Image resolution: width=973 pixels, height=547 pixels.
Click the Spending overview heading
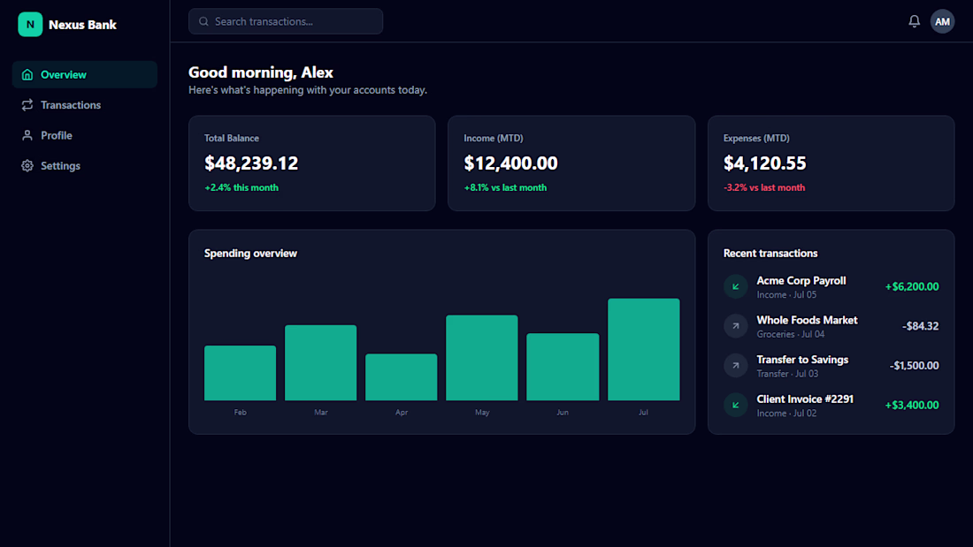pyautogui.click(x=250, y=253)
